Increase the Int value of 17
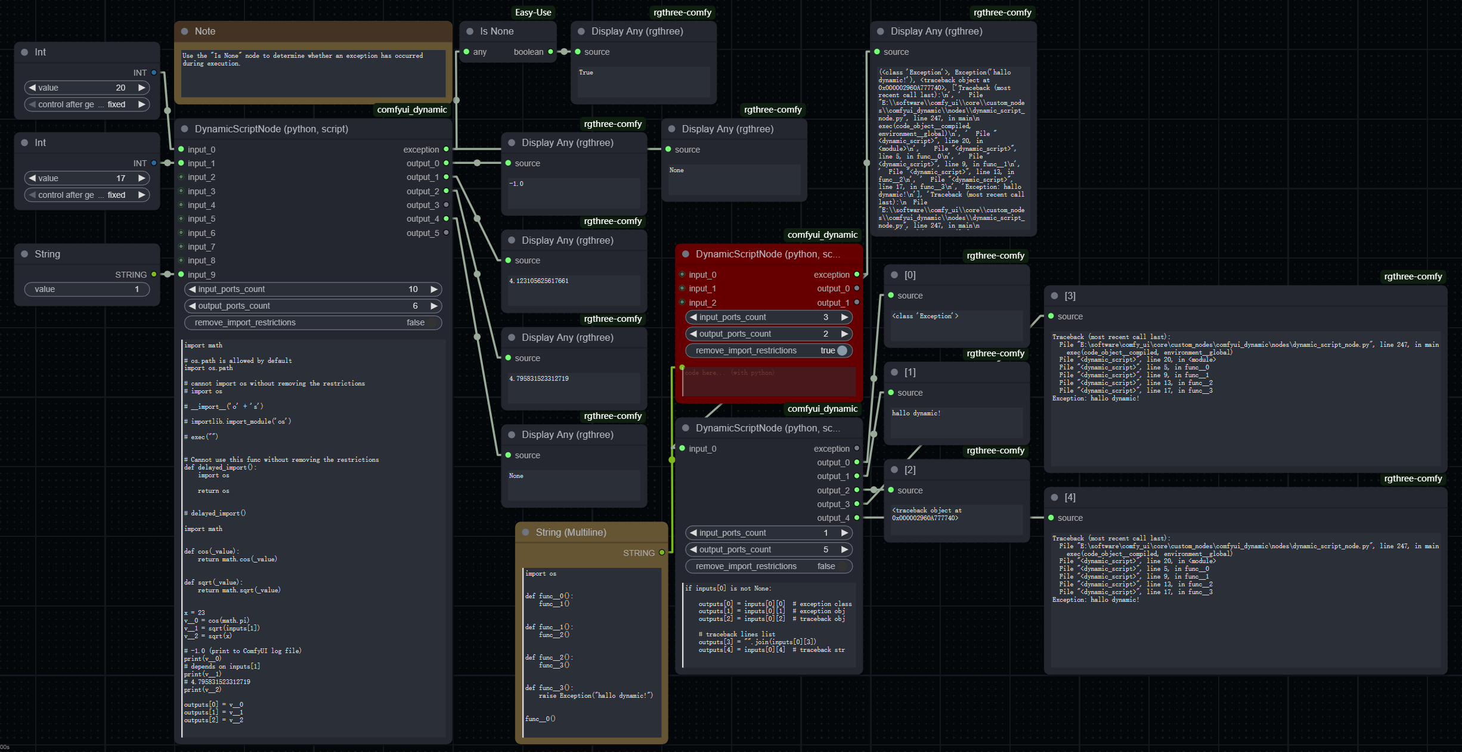 pos(141,178)
